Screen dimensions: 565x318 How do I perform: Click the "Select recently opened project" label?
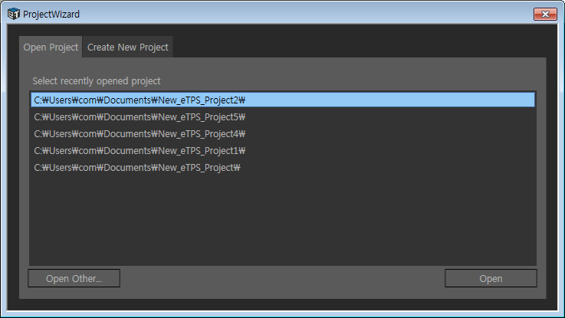click(97, 80)
